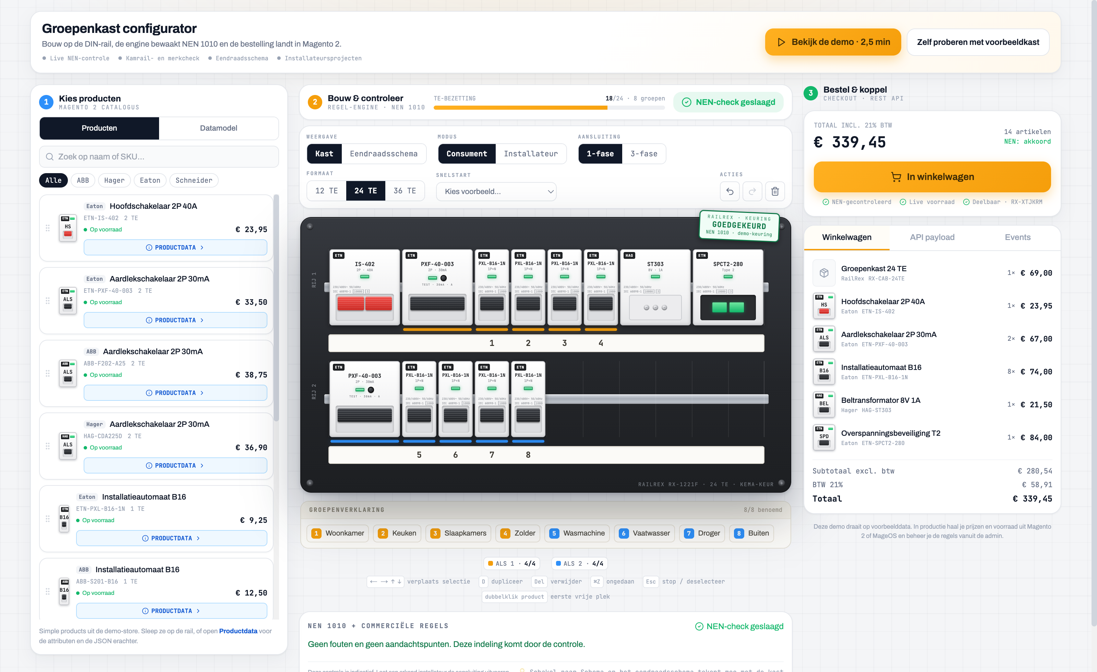Expand Productdata for ETN-PXF-40-003

pos(176,320)
